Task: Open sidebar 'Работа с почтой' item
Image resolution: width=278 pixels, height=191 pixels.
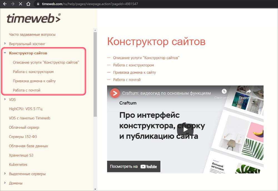Action: coord(27,90)
